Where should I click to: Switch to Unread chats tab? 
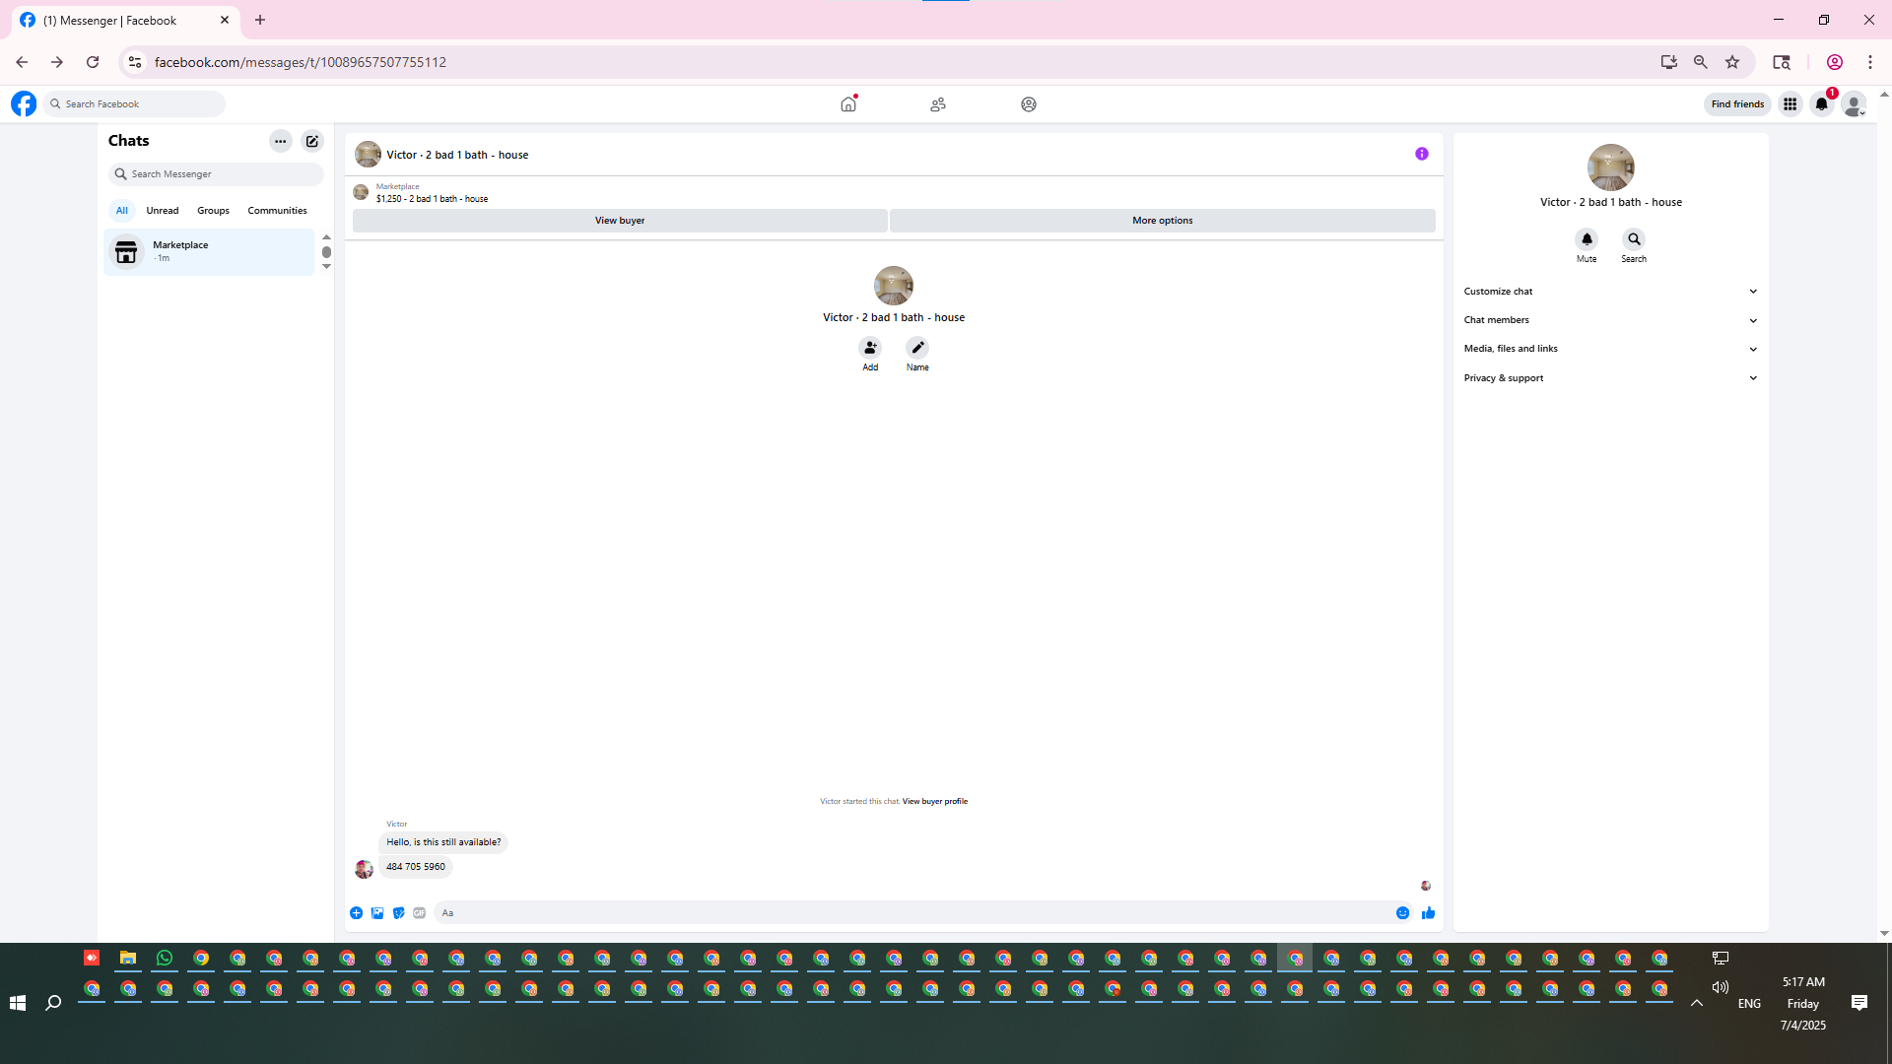click(x=163, y=211)
